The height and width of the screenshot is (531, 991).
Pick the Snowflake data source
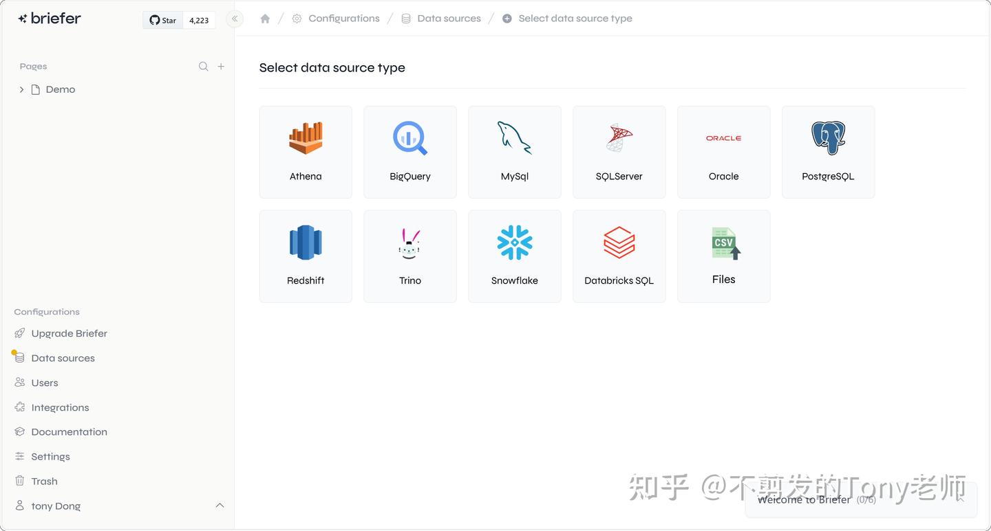tap(515, 256)
